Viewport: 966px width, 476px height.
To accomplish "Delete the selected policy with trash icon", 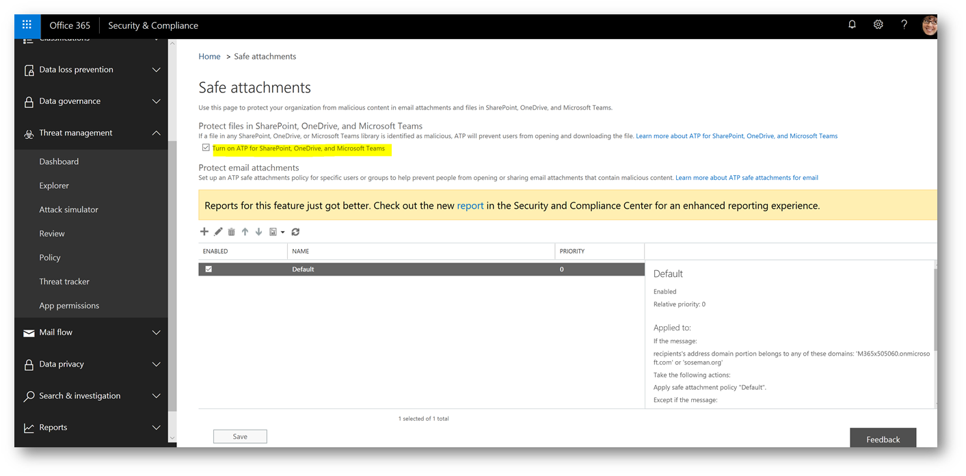I will (231, 232).
